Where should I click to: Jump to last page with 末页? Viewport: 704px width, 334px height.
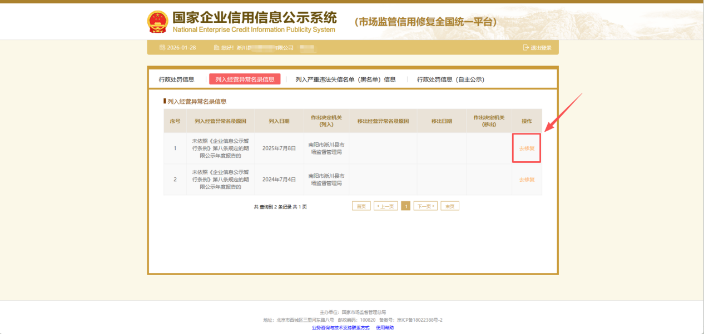[450, 206]
